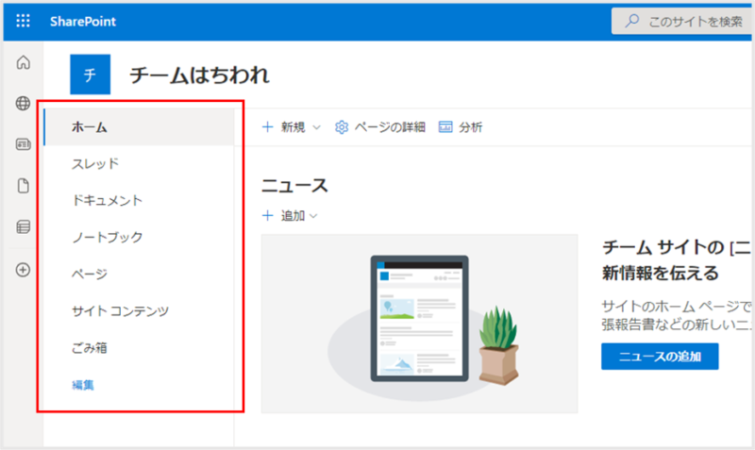Select ホーム in the site navigation
Viewport: 755px width, 450px height.
coord(90,127)
